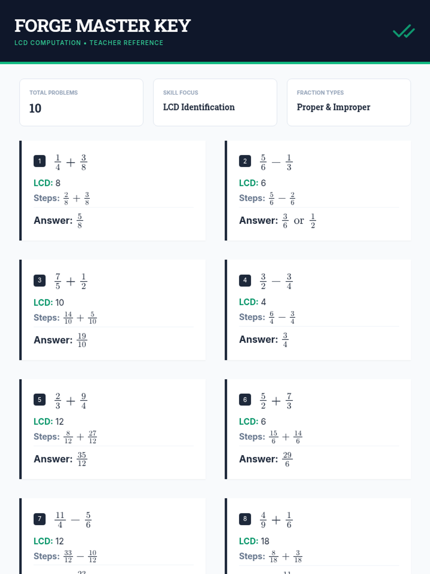Screen dimensions: 430x574
Task: Click the Answer showing 3/6 or 1/2
Action: (x=277, y=221)
